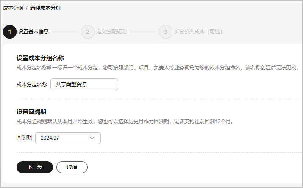The image size is (303, 188).
Task: Select the 拆分公共成本(可选) step label
Action: pos(198,32)
